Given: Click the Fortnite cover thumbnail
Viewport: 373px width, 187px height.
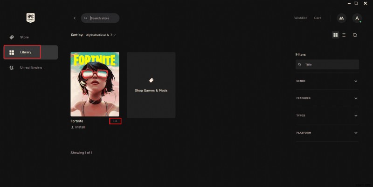Looking at the screenshot, I should click(95, 84).
